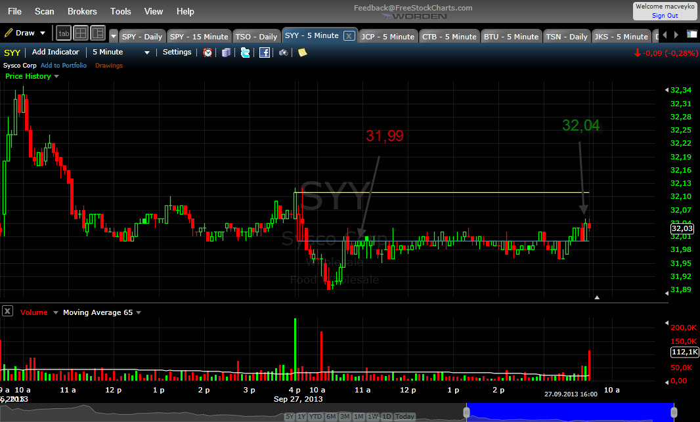Screen dimensions: 700x422
Task: Expand the Volume indicator dropdown
Action: 56,312
